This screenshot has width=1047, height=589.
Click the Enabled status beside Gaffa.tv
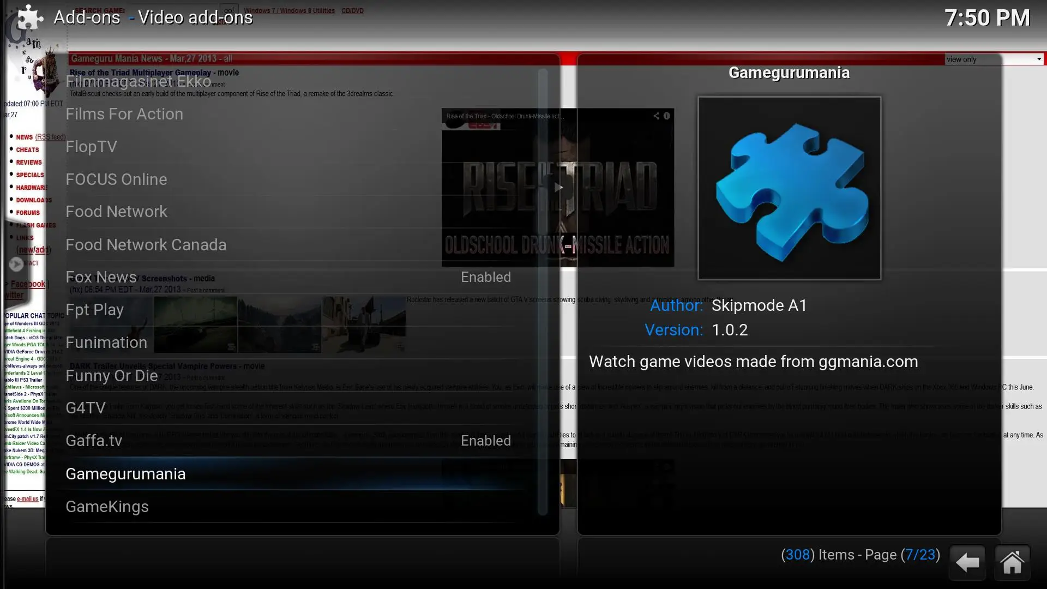click(x=486, y=441)
